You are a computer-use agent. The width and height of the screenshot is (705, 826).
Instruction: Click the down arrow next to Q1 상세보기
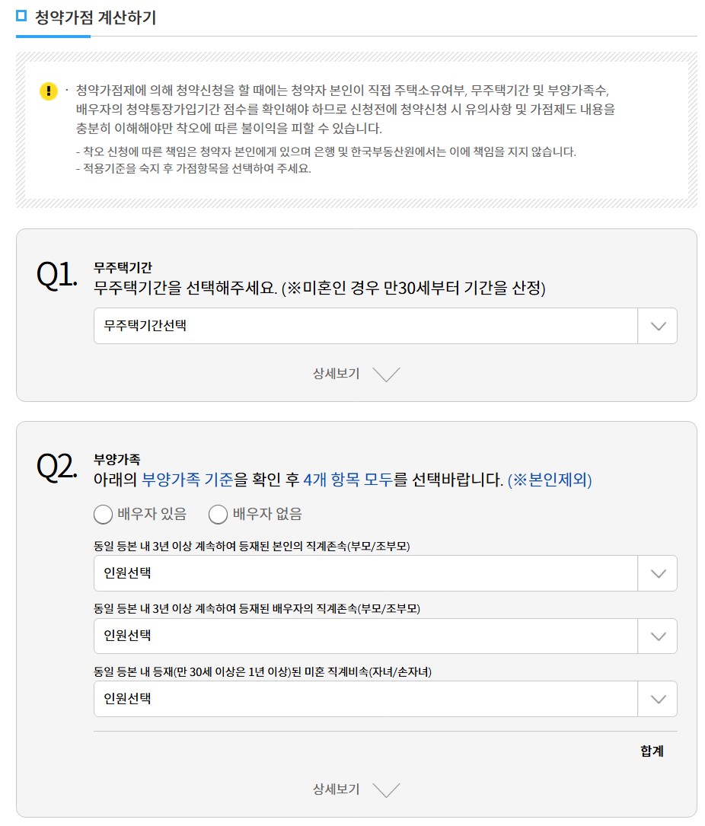pos(387,375)
